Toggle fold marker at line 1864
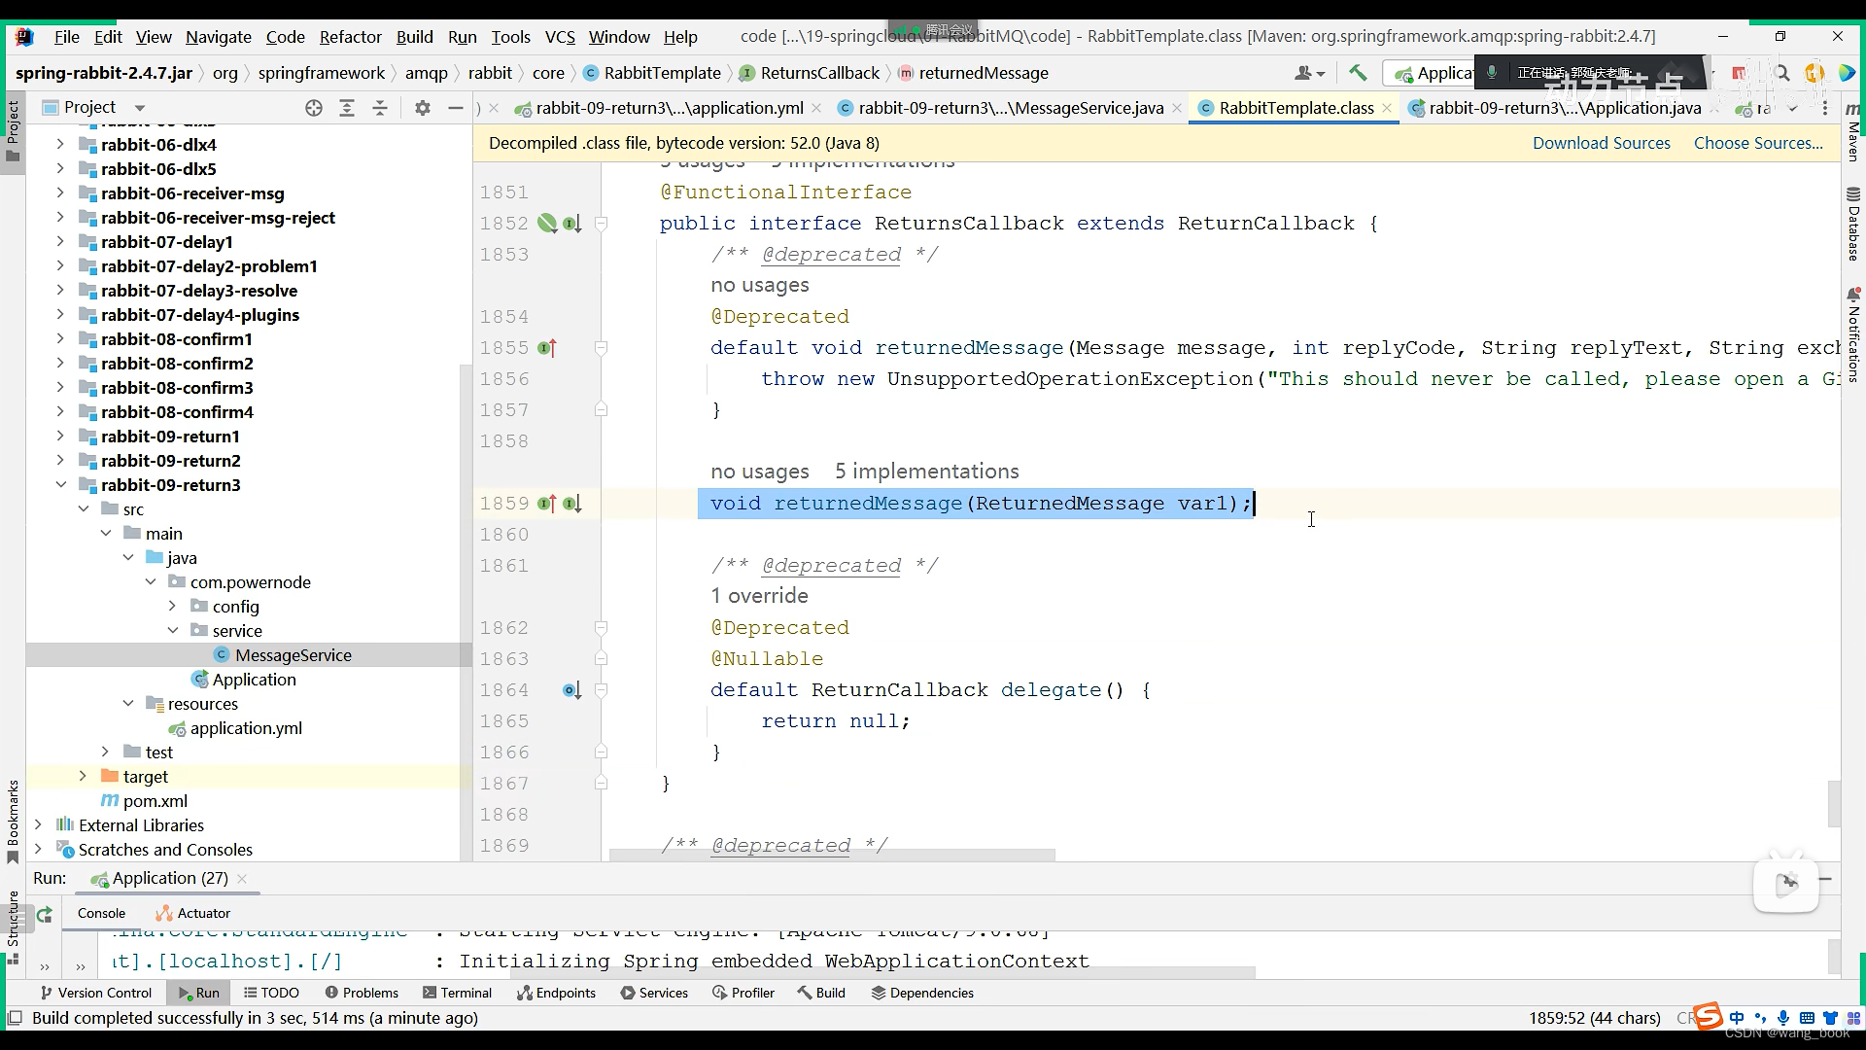The image size is (1866, 1050). coord(601,690)
